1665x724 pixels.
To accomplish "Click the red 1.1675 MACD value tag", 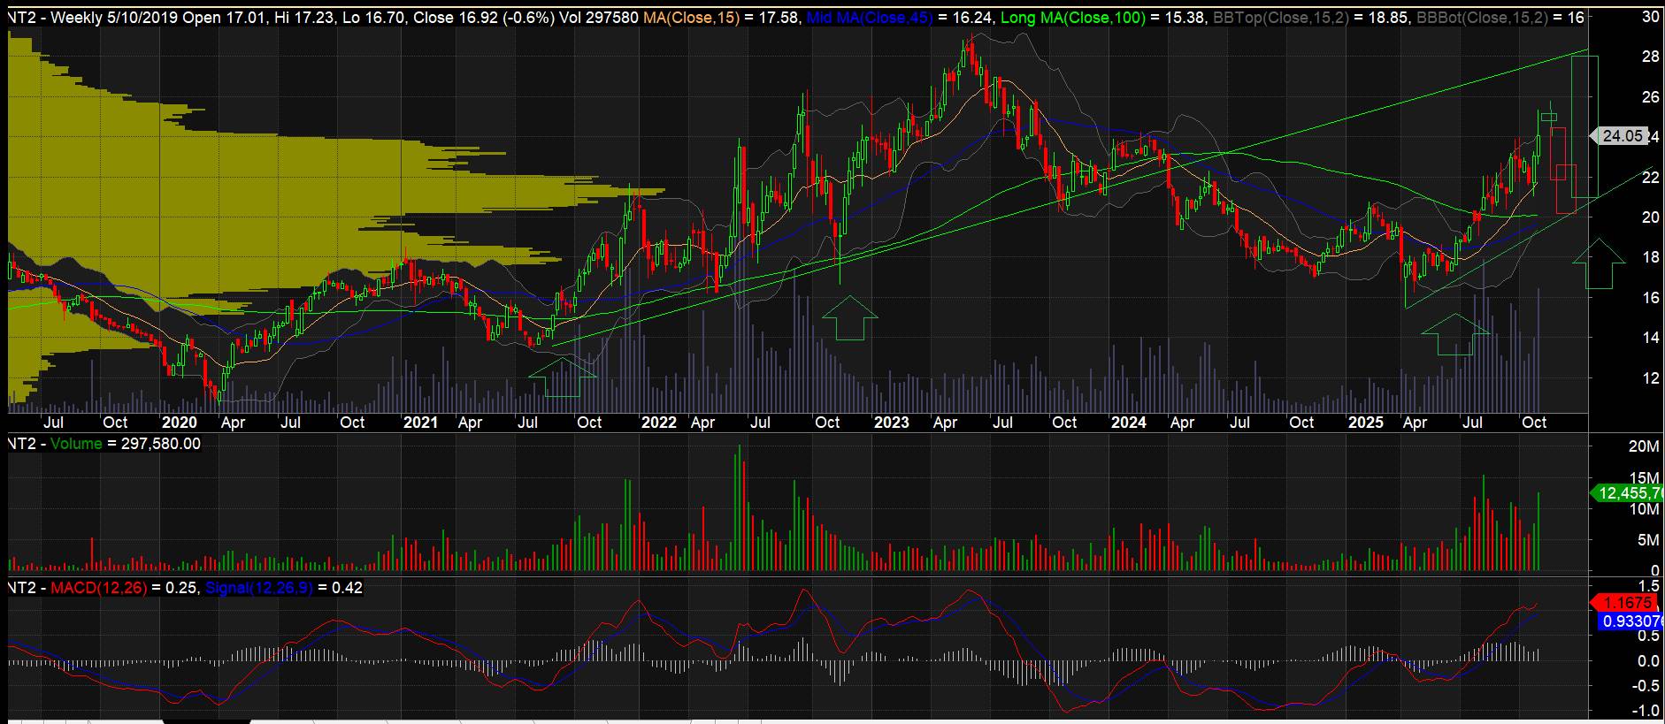I will click(x=1626, y=603).
